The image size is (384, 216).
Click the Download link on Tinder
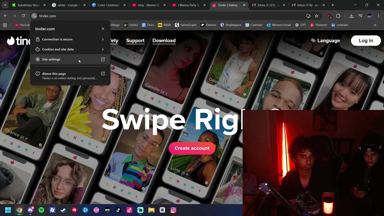coord(164,40)
